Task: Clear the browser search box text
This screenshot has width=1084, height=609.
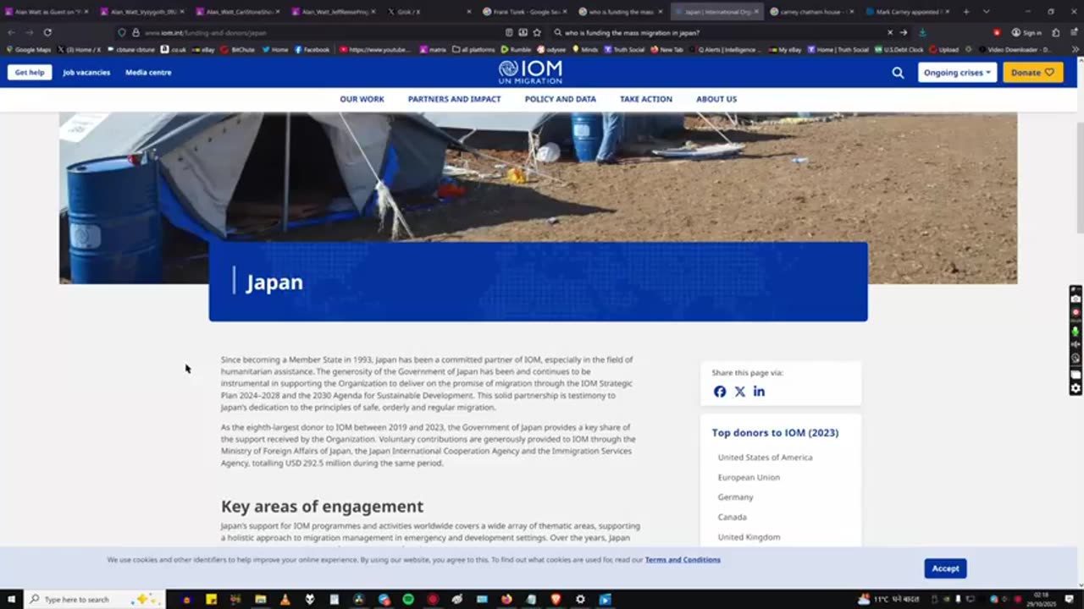Action: coord(889,32)
